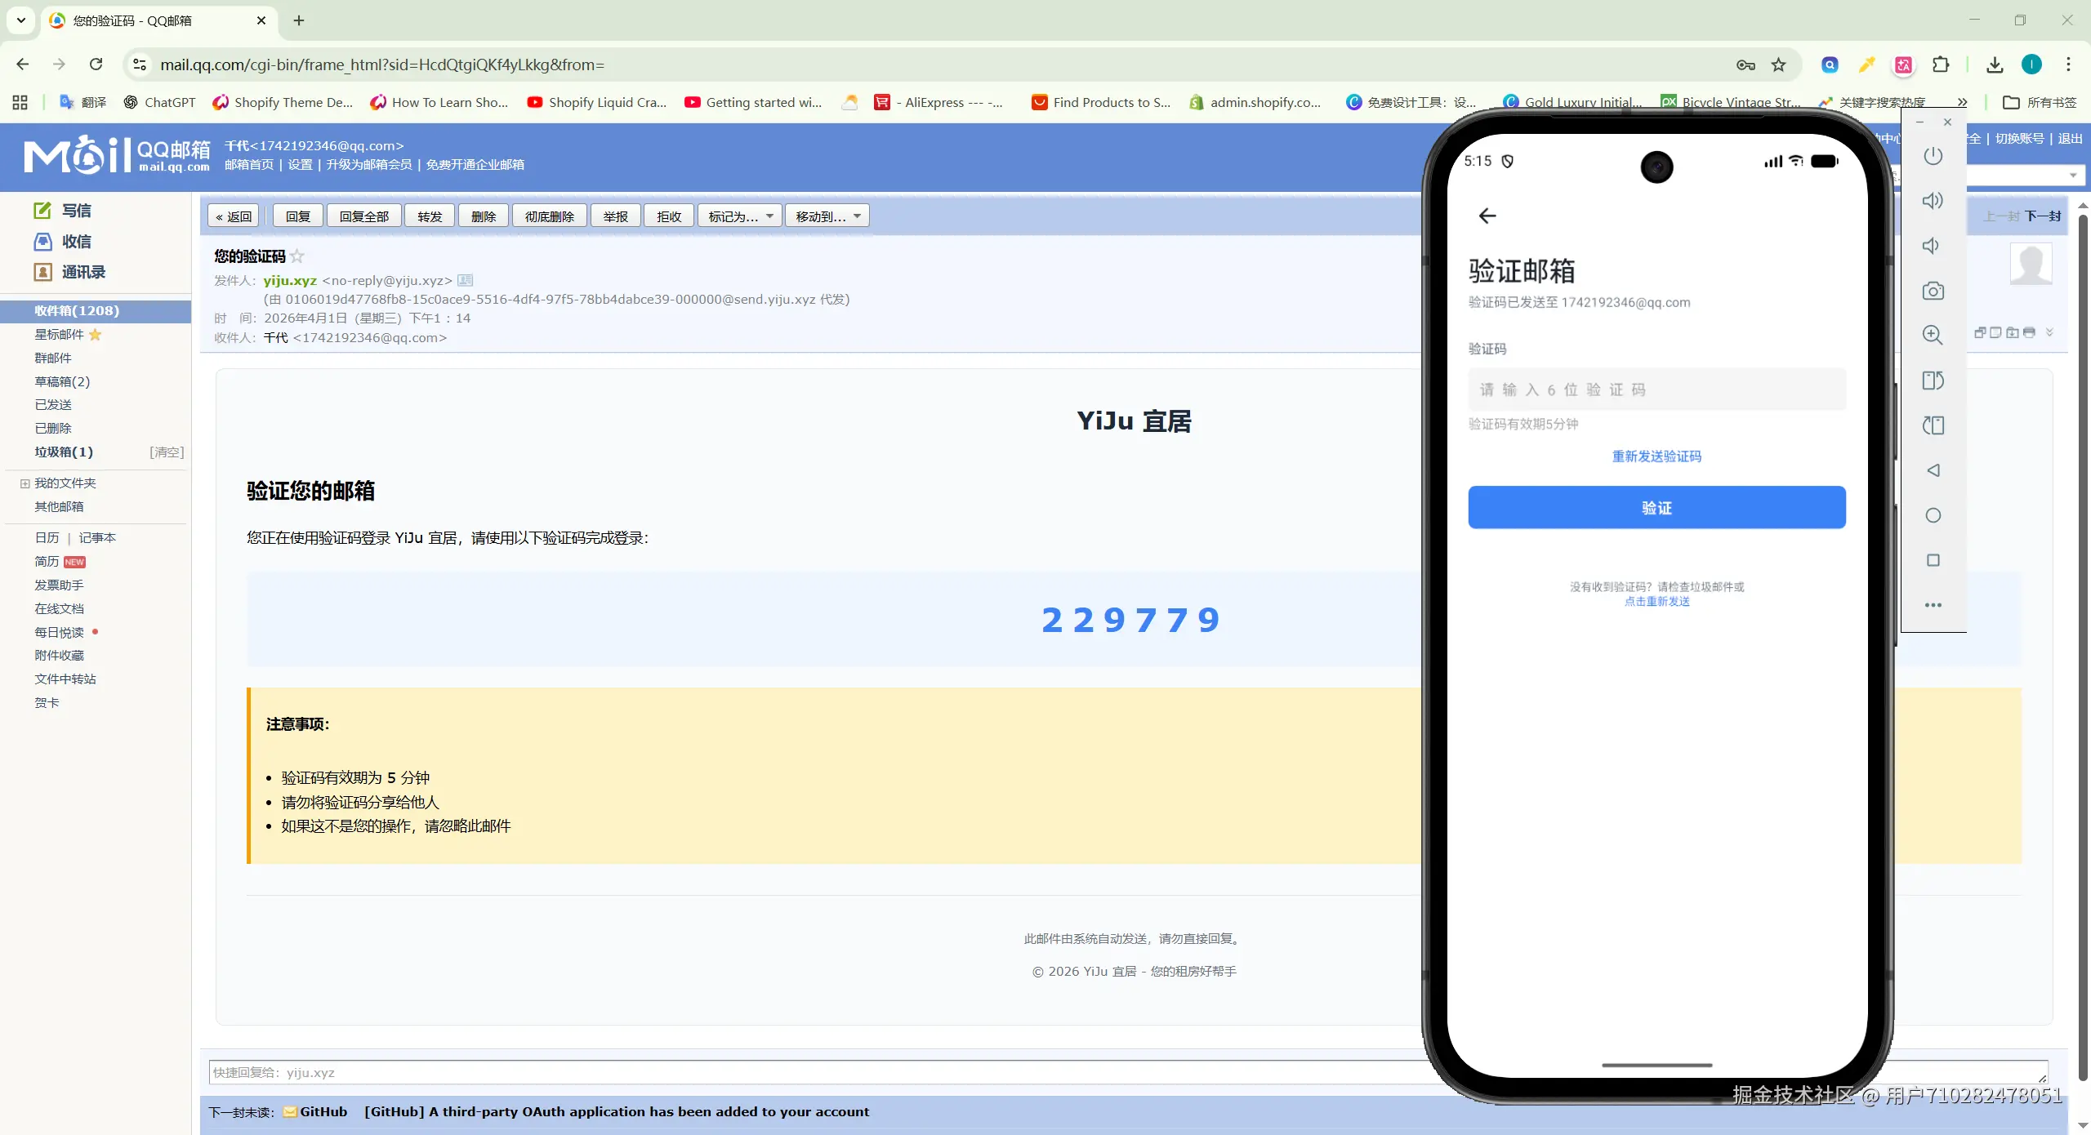Viewport: 2091px width, 1135px height.
Task: Click the power icon on the phone mirror toolbar
Action: pos(1933,156)
